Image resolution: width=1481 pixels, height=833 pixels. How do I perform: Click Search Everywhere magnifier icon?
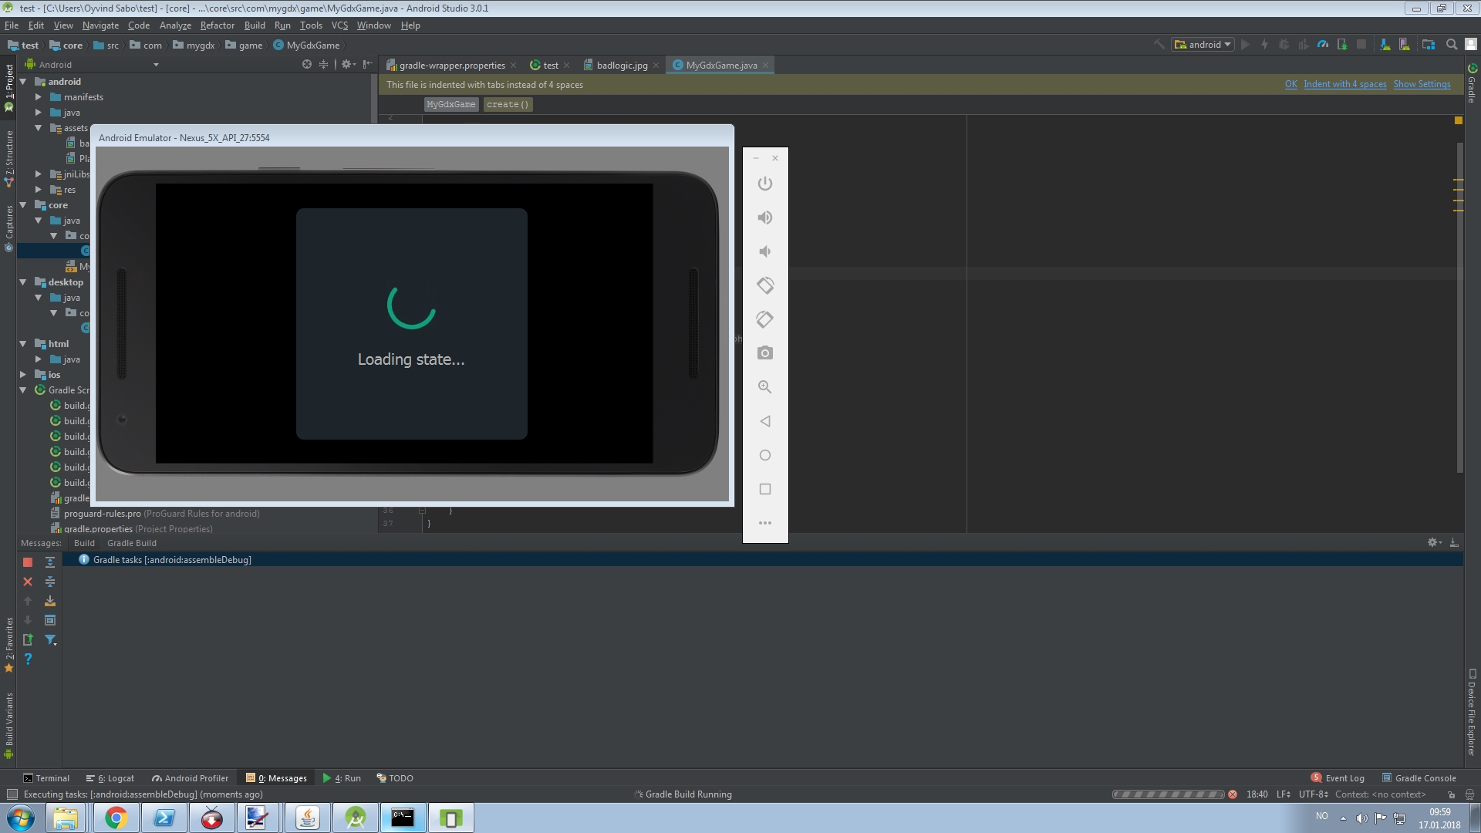pos(1451,45)
